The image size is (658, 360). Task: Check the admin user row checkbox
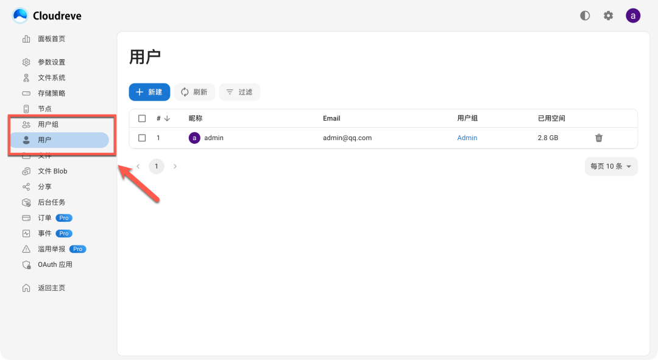(142, 138)
